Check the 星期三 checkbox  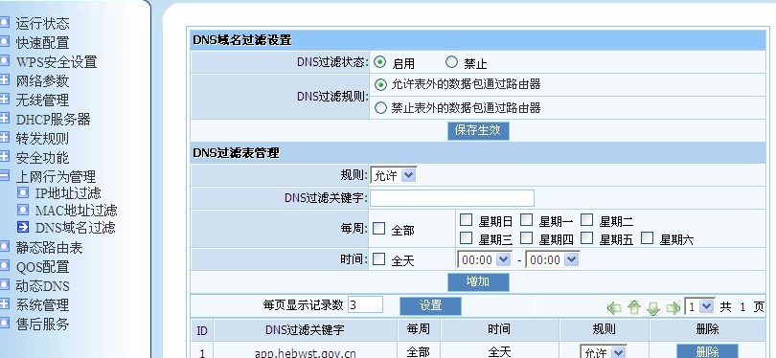click(466, 238)
